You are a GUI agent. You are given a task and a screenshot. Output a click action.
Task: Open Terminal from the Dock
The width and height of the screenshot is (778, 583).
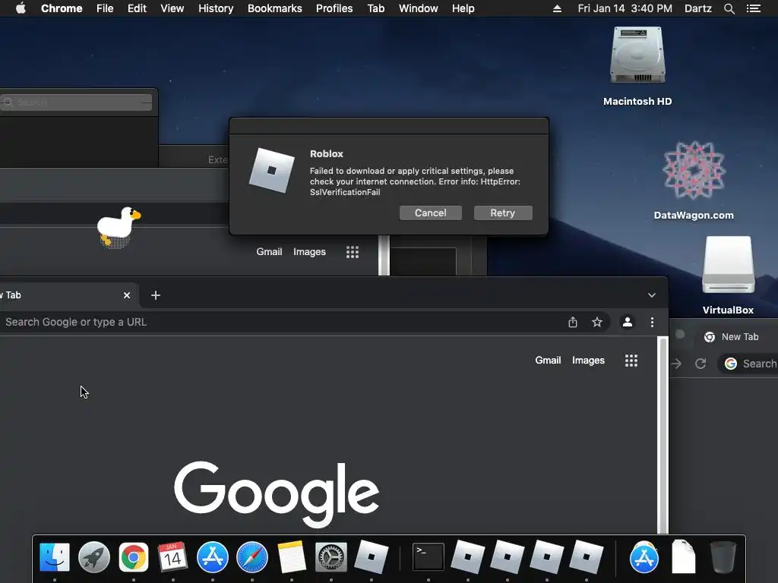[429, 557]
